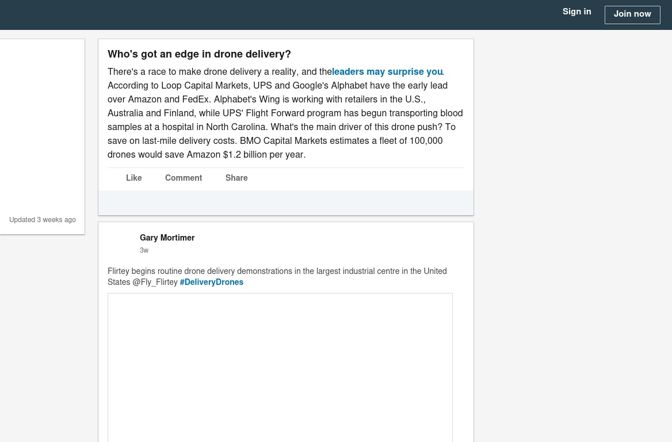
Task: Like the drone delivery article
Action: point(133,178)
